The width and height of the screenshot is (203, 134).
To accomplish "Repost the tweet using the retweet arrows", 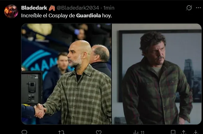I will point(61,132).
